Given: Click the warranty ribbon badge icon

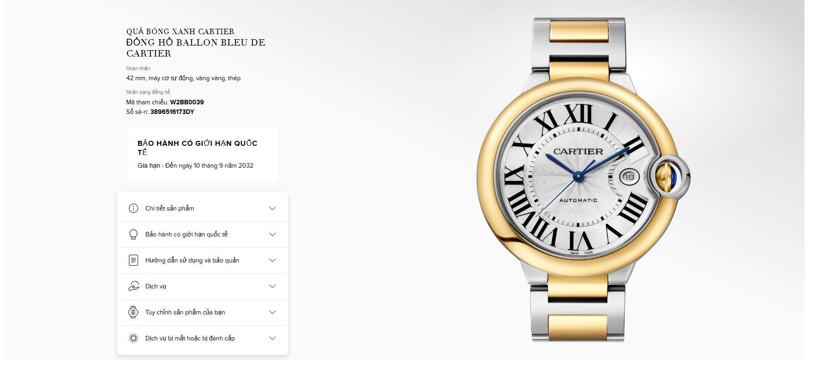Looking at the screenshot, I should [133, 234].
